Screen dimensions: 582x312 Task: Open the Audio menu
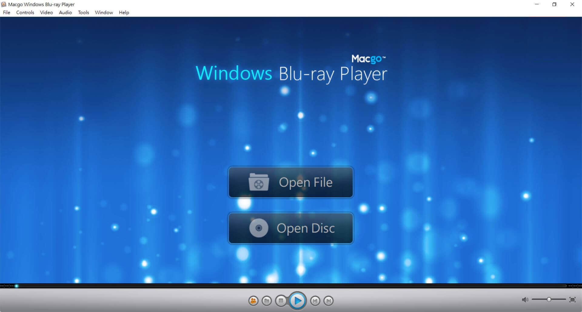[x=65, y=12]
